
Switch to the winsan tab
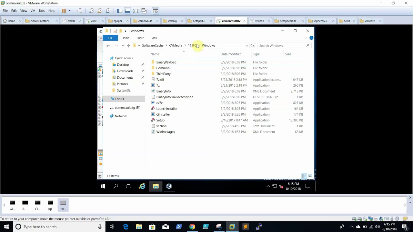(259, 21)
